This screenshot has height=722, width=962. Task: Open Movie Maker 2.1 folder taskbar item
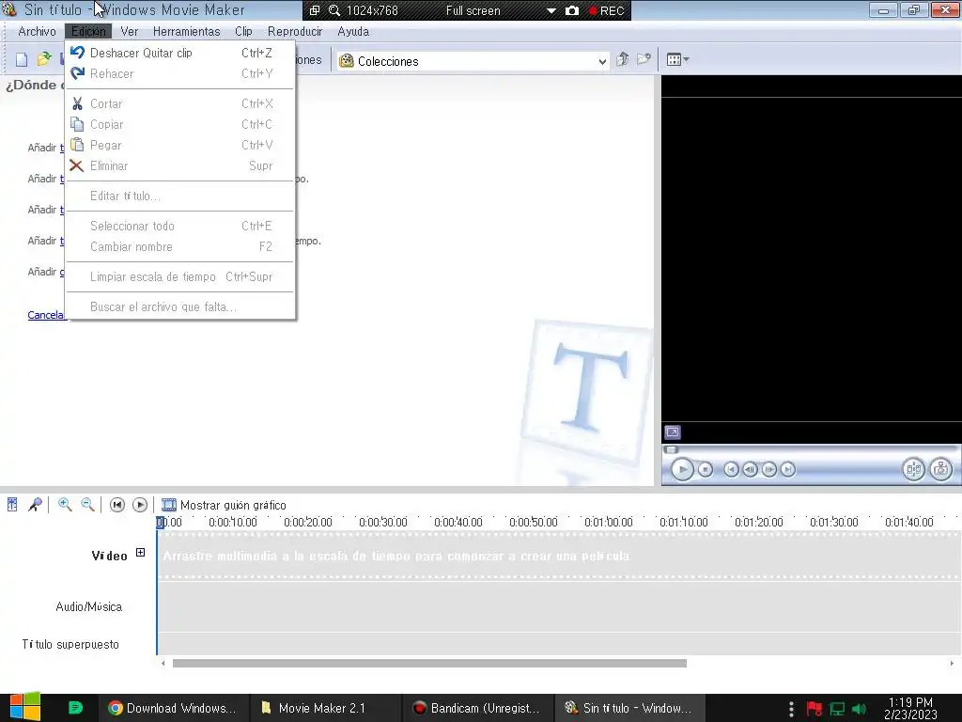click(x=326, y=708)
